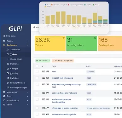
Task: Click the info icon on Tickets card
Action: [x=64, y=38]
